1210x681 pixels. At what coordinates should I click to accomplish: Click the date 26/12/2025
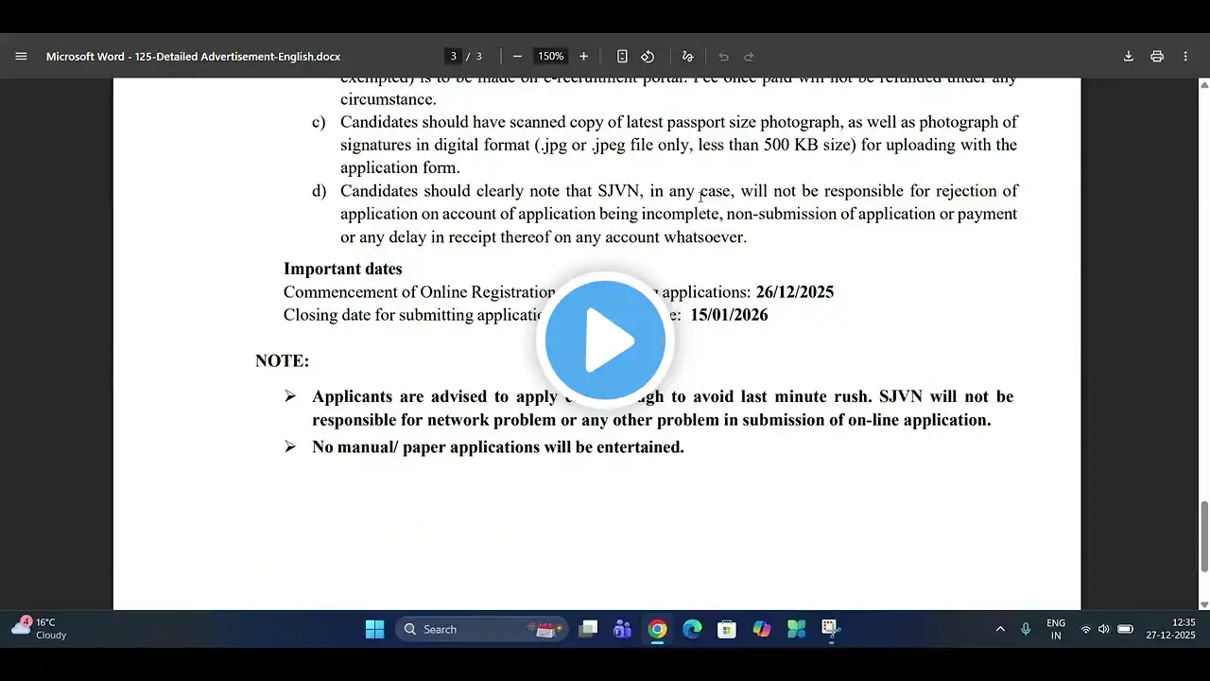click(x=795, y=292)
